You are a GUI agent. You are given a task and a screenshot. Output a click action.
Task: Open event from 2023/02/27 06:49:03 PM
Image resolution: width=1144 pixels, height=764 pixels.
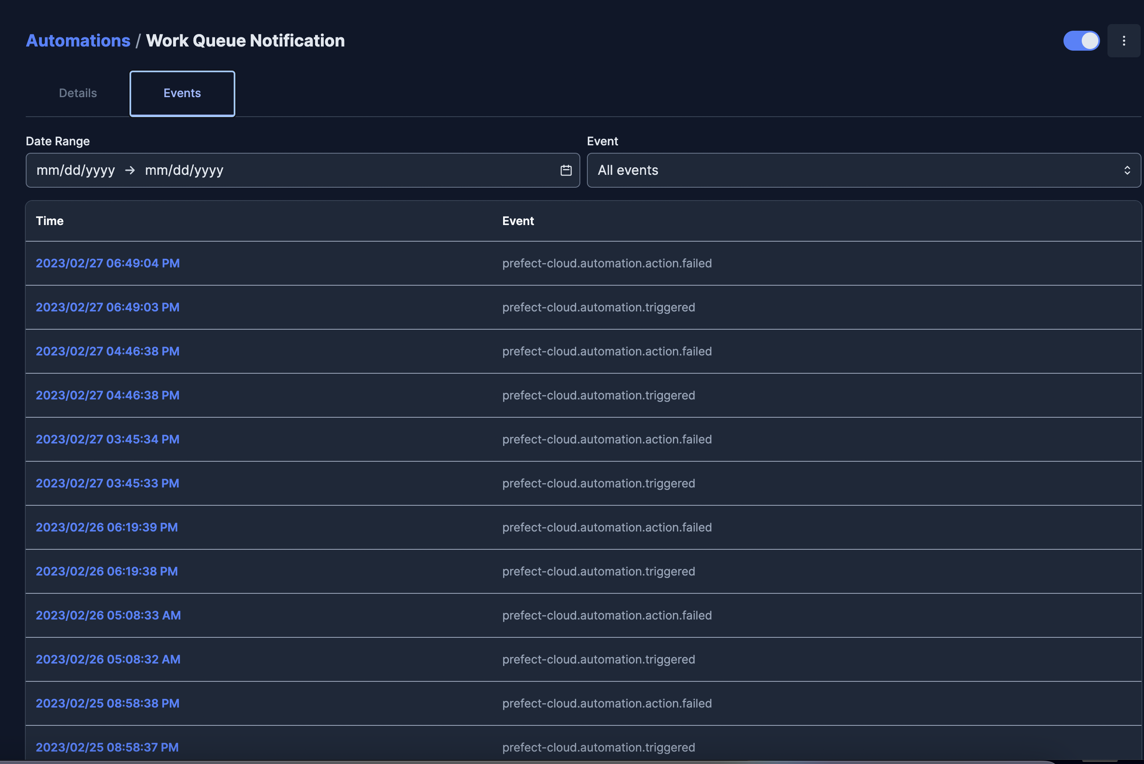coord(108,307)
